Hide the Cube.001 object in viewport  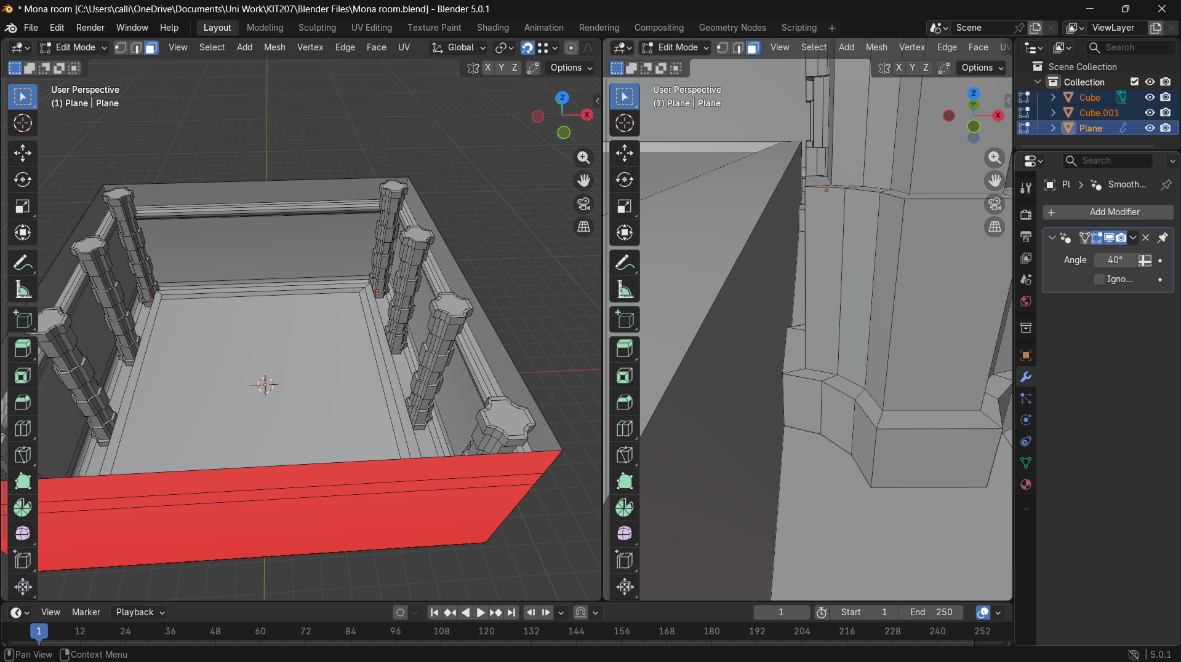coord(1149,112)
